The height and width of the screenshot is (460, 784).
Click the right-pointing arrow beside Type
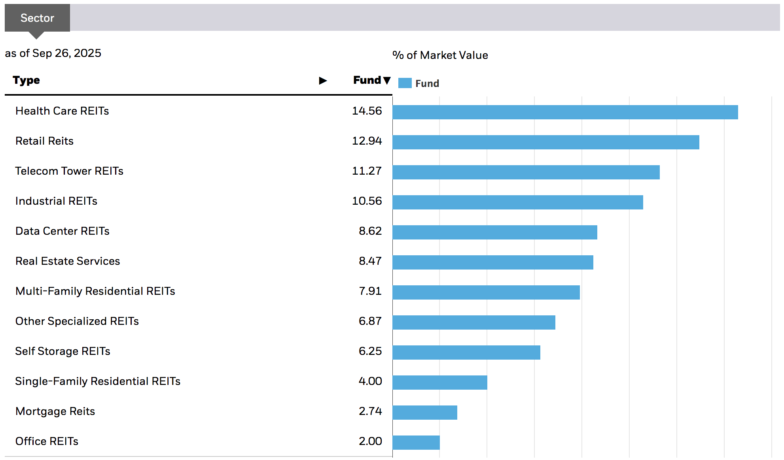[323, 81]
